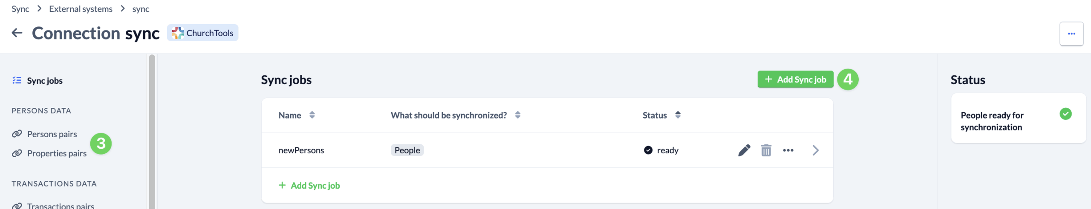Screen dimensions: 1091x209
Task: Click the ready status check icon
Action: tap(648, 150)
